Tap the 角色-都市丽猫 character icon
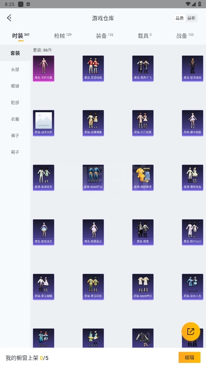The height and width of the screenshot is (367, 206). coord(192,123)
